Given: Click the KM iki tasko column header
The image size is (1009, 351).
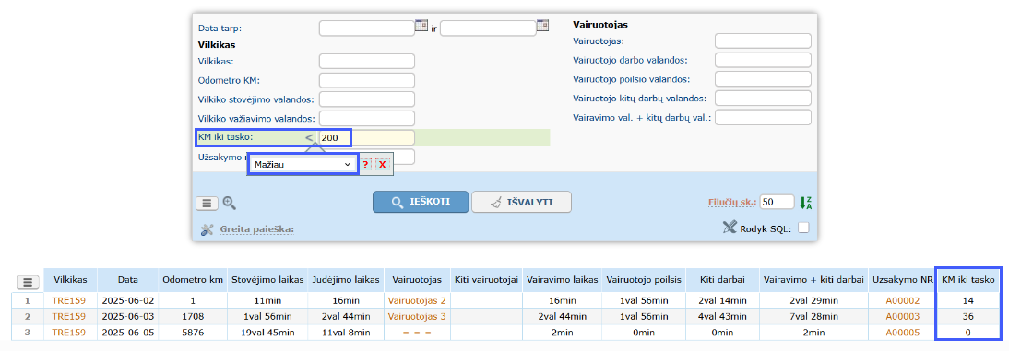Looking at the screenshot, I should [967, 280].
